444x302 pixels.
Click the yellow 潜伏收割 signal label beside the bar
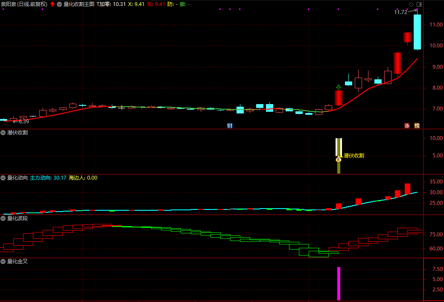(353, 155)
